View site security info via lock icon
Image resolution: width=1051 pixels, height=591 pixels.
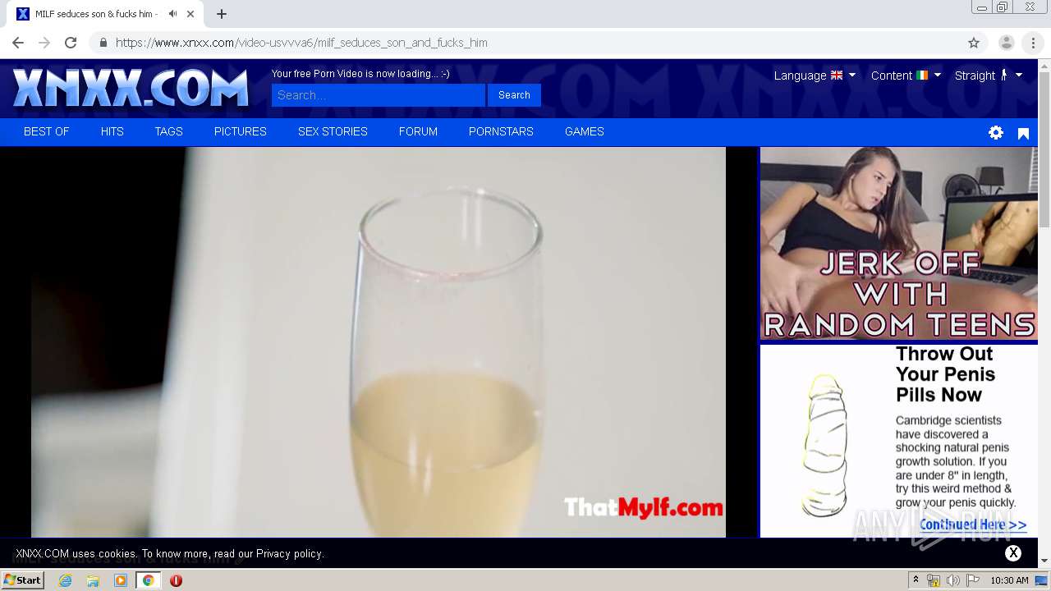103,43
